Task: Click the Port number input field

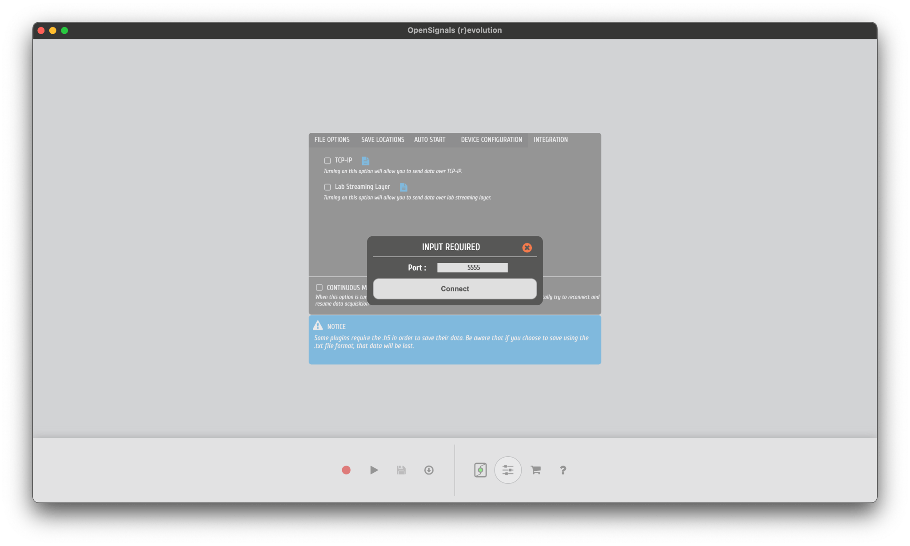Action: (x=472, y=267)
